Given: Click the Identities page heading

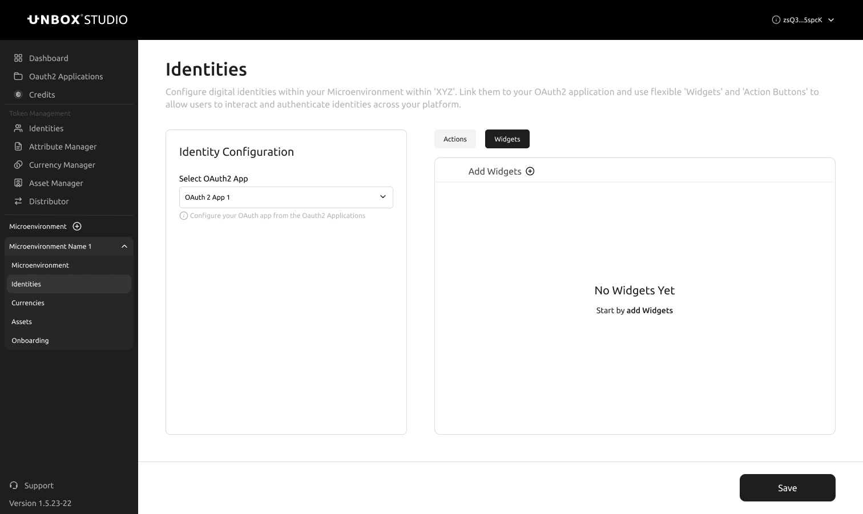Looking at the screenshot, I should pyautogui.click(x=206, y=69).
